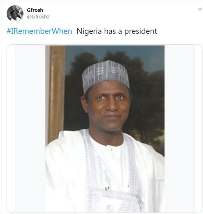Click the @Gfrosh2 handle
203x214 pixels.
click(x=38, y=17)
